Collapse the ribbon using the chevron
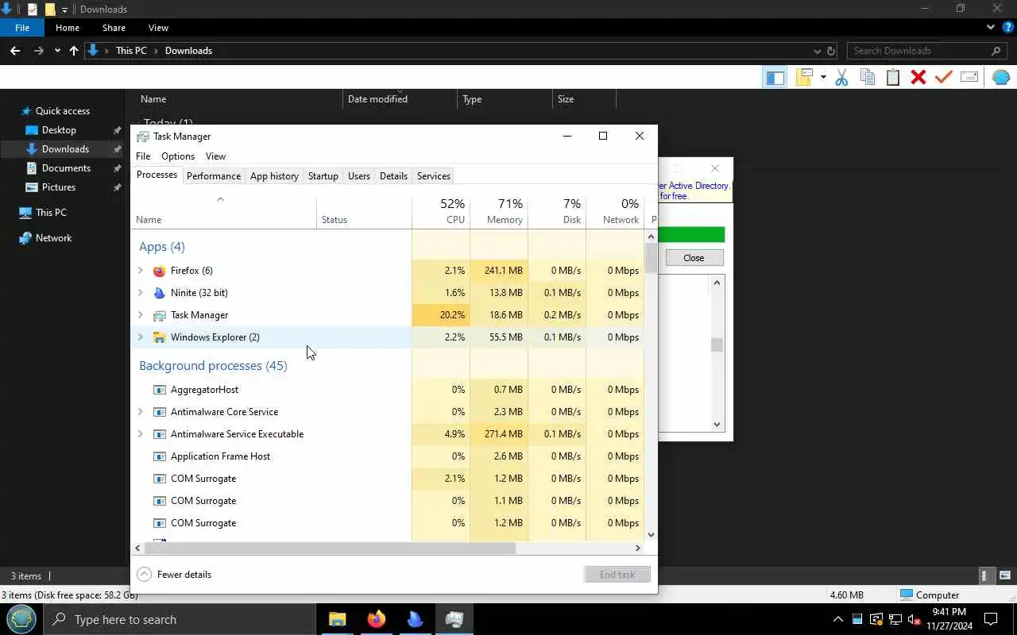The image size is (1017, 635). [991, 28]
